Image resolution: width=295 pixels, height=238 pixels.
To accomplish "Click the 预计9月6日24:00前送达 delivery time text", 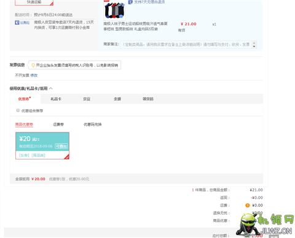I will point(53,15).
